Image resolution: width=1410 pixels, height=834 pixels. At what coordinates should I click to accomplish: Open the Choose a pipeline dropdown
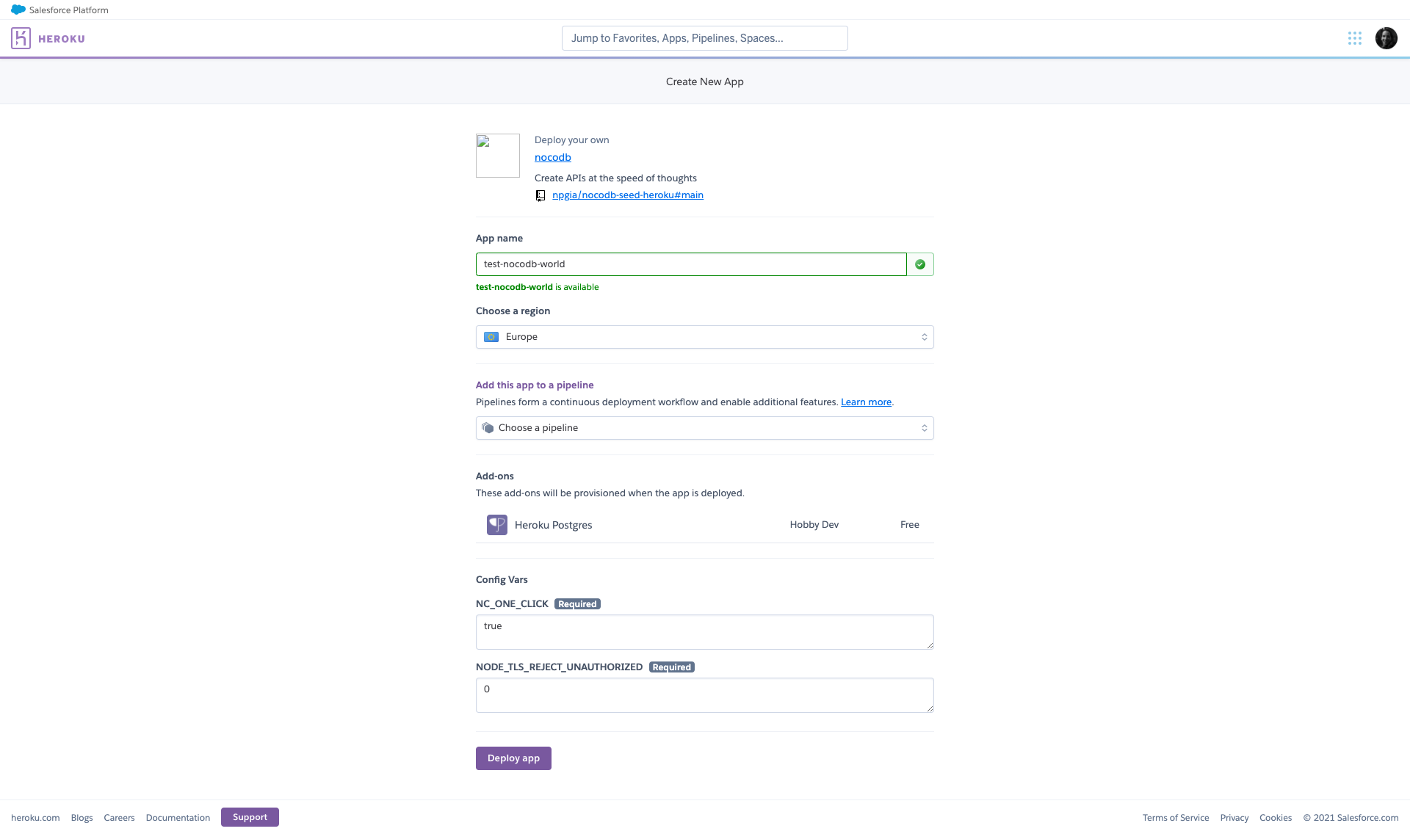pyautogui.click(x=704, y=427)
